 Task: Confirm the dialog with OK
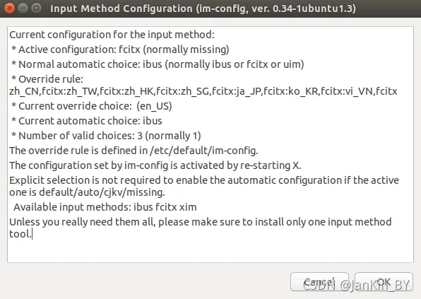(x=384, y=282)
